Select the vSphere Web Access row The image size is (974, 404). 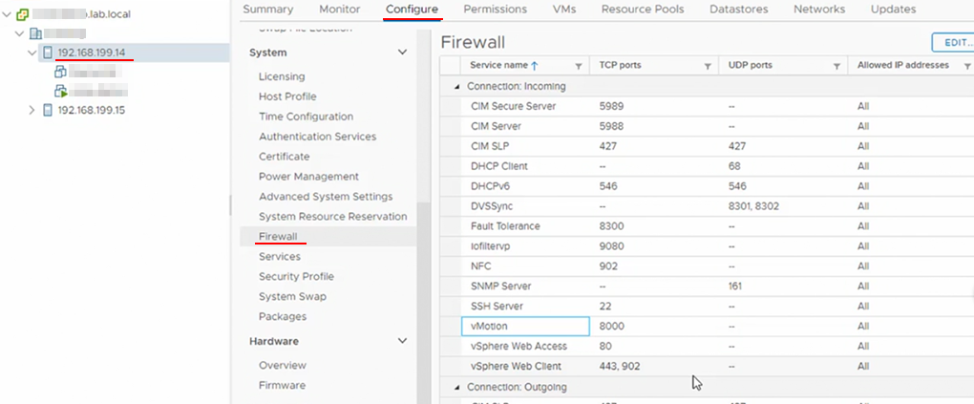pyautogui.click(x=707, y=346)
